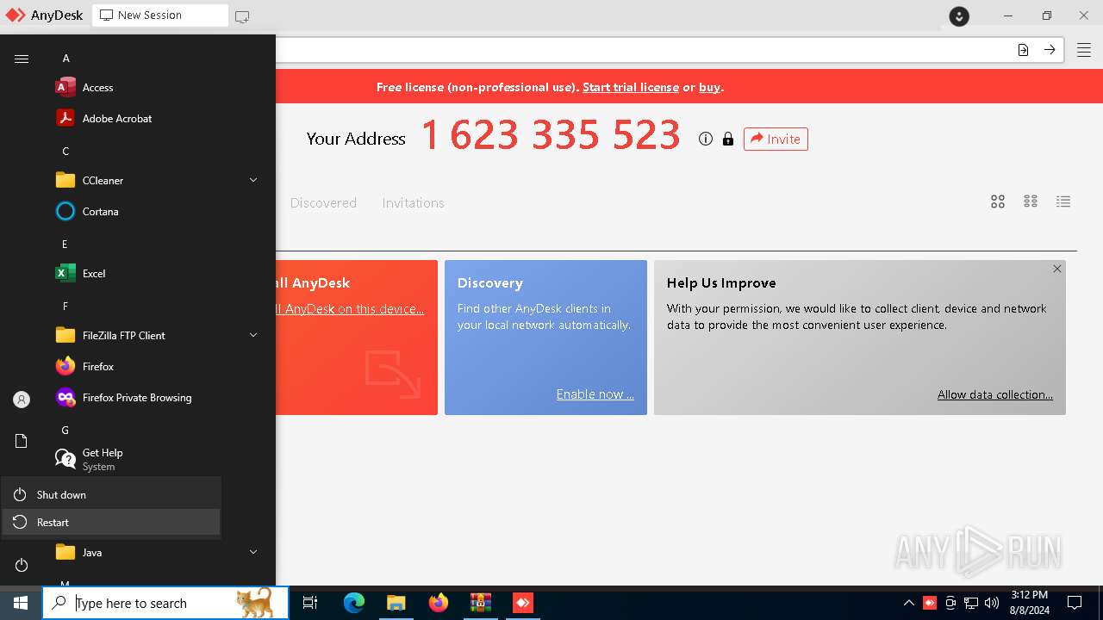This screenshot has height=620, width=1103.
Task: Open the AnyDesk New Session tab
Action: pyautogui.click(x=160, y=15)
